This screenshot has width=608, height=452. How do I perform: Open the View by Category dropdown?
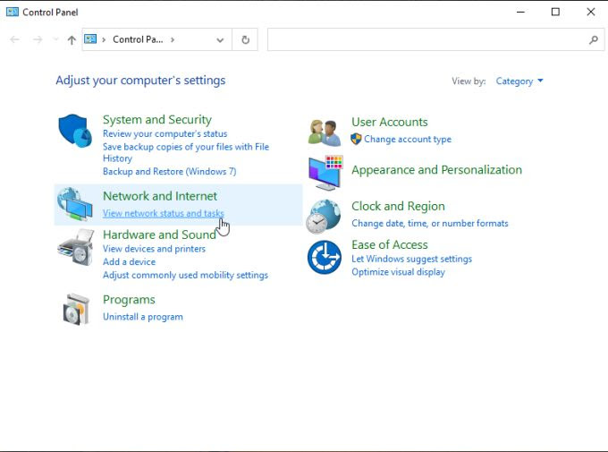click(x=519, y=81)
